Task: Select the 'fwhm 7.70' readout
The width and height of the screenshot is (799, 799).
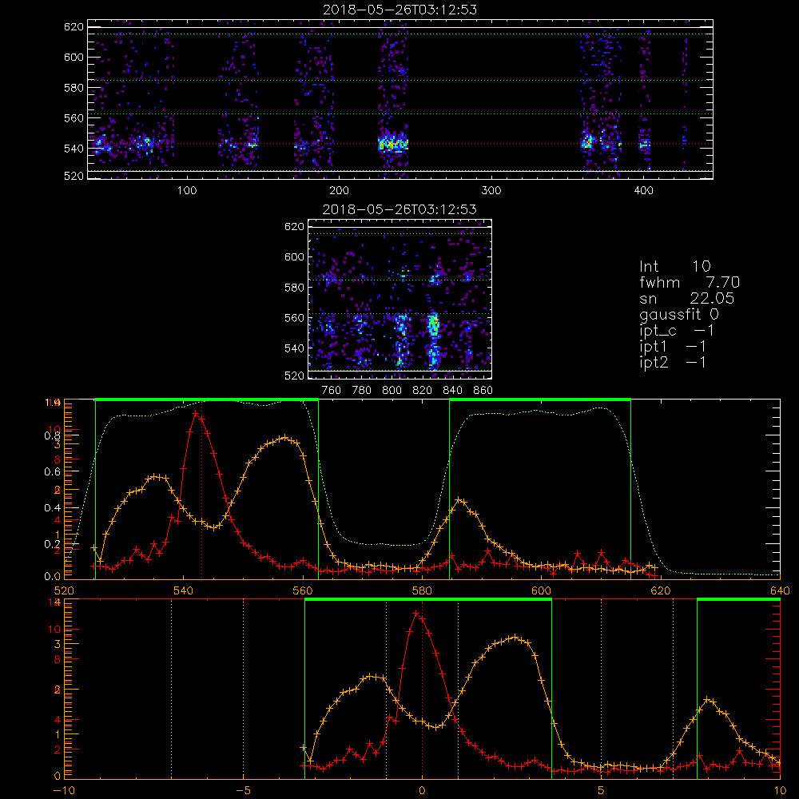Action: tap(690, 282)
